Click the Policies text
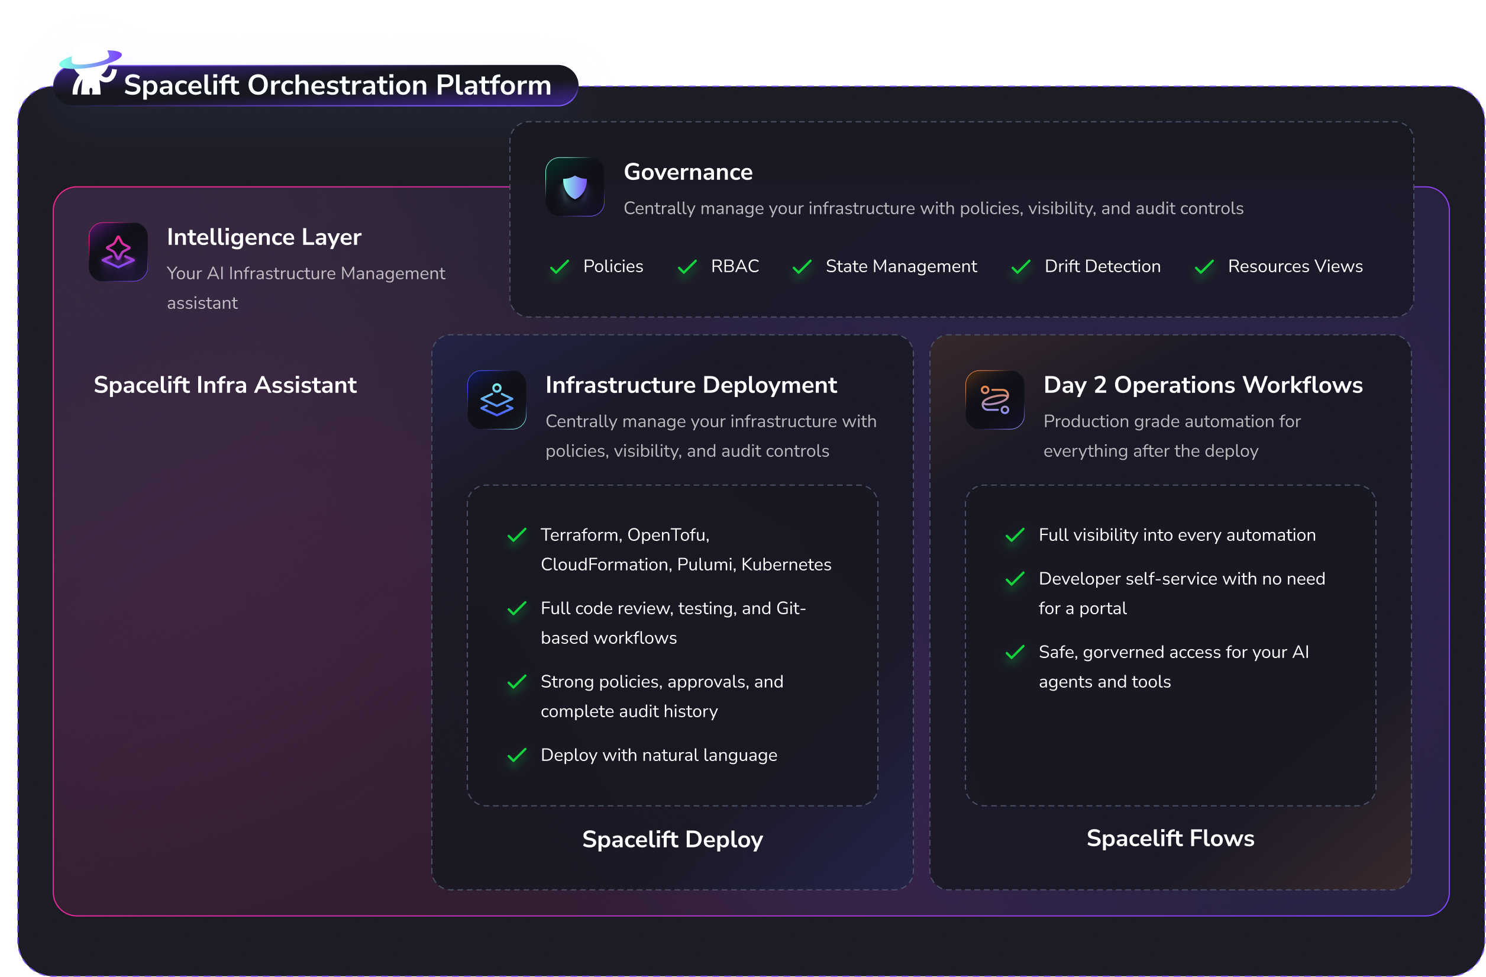Image resolution: width=1486 pixels, height=977 pixels. click(x=613, y=266)
